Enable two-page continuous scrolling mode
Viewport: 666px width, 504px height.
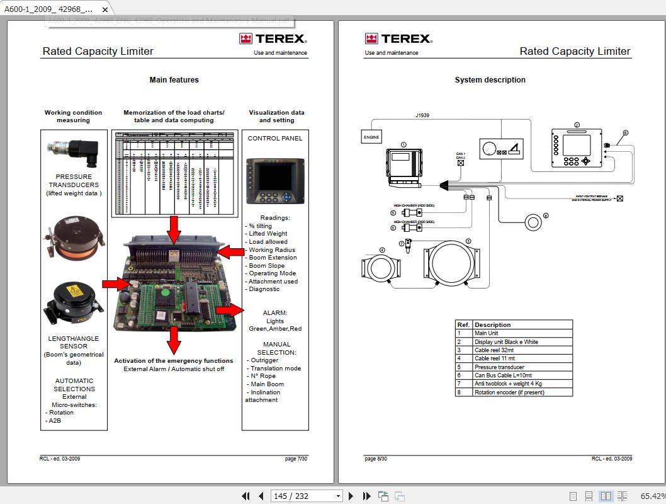pos(622,496)
